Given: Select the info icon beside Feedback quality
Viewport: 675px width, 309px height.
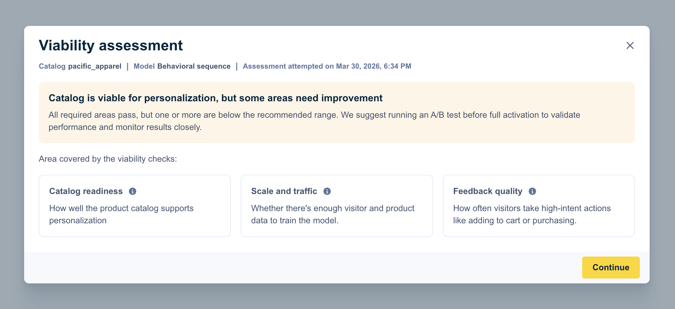Looking at the screenshot, I should (x=533, y=191).
